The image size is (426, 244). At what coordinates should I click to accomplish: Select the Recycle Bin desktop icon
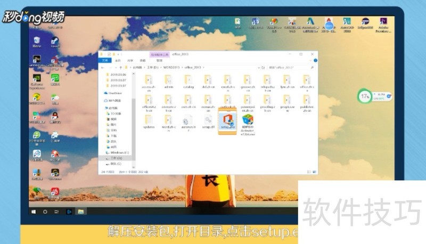pos(37,43)
